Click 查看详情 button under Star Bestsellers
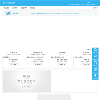Image resolution: width=100 pixels, height=100 pixels. click(x=38, y=65)
